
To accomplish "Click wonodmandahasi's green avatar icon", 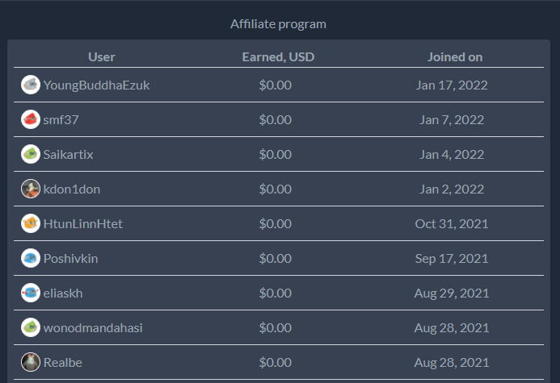I will click(x=31, y=327).
